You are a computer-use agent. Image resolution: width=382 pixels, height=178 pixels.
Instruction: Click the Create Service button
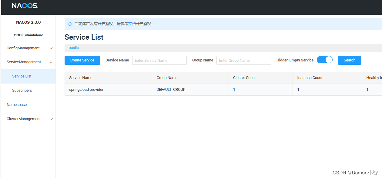click(x=82, y=60)
